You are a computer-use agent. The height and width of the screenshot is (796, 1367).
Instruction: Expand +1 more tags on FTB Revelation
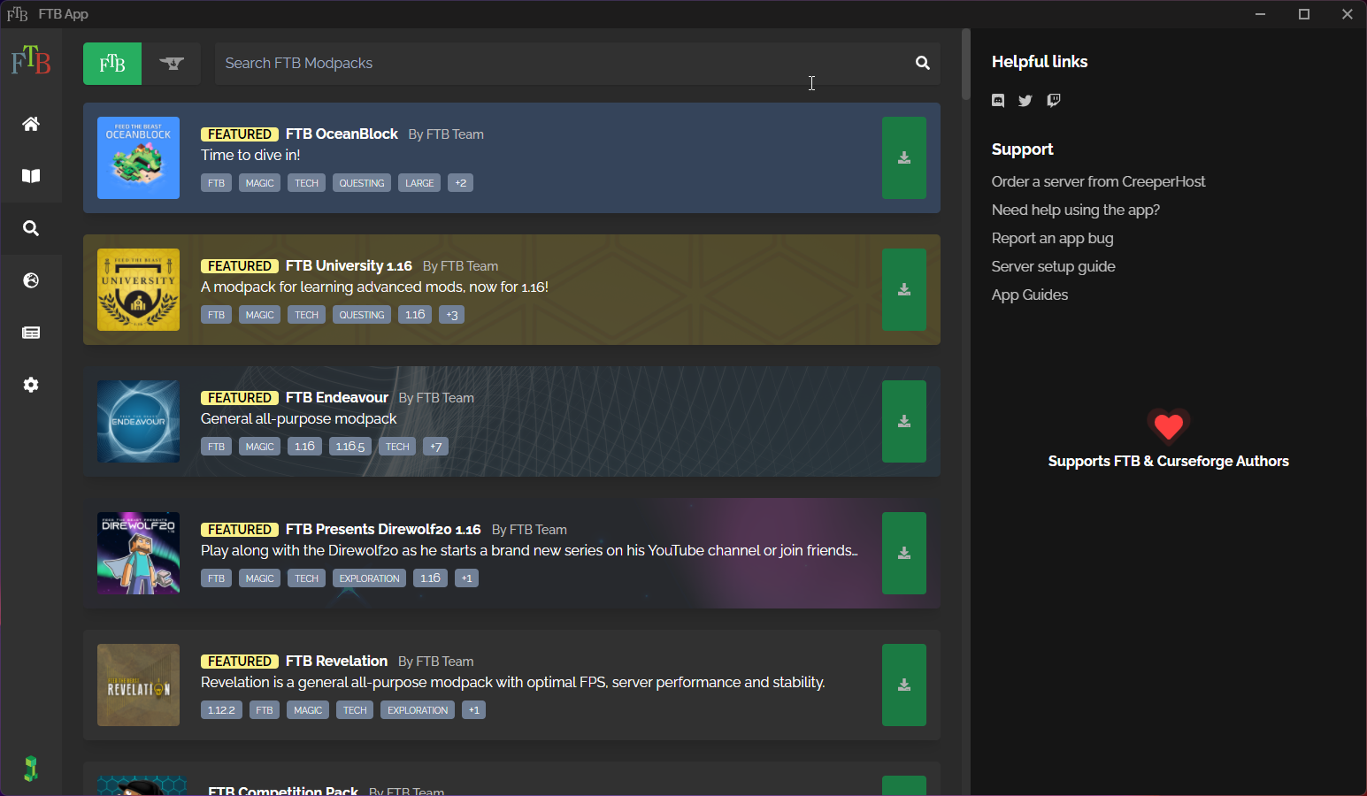(x=473, y=710)
